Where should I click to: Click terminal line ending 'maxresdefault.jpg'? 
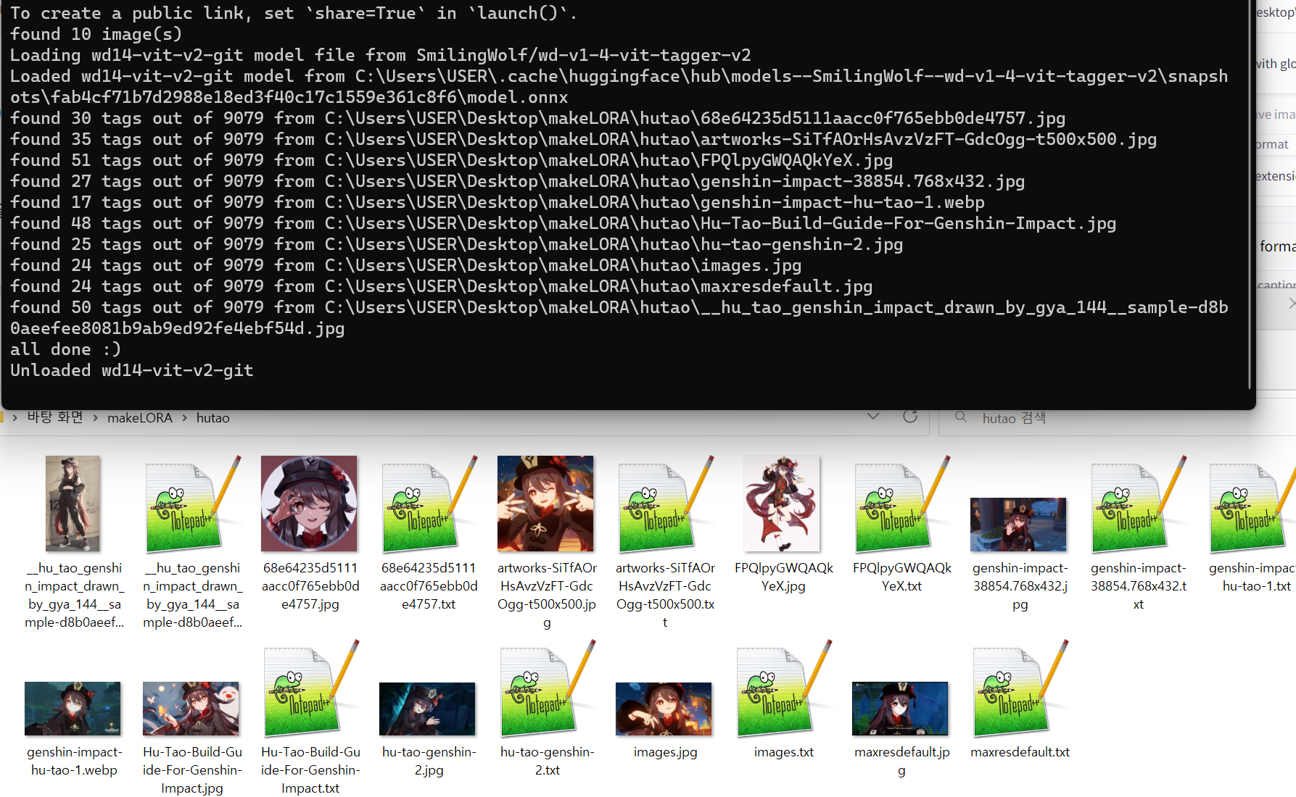coord(441,286)
